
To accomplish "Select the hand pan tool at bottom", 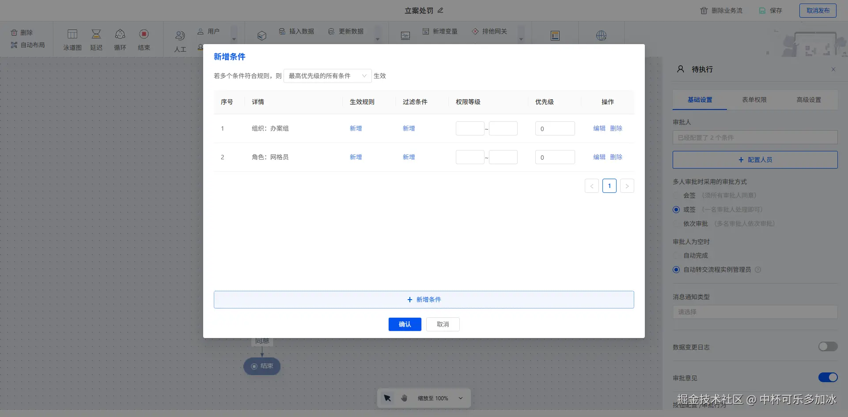I will point(404,398).
